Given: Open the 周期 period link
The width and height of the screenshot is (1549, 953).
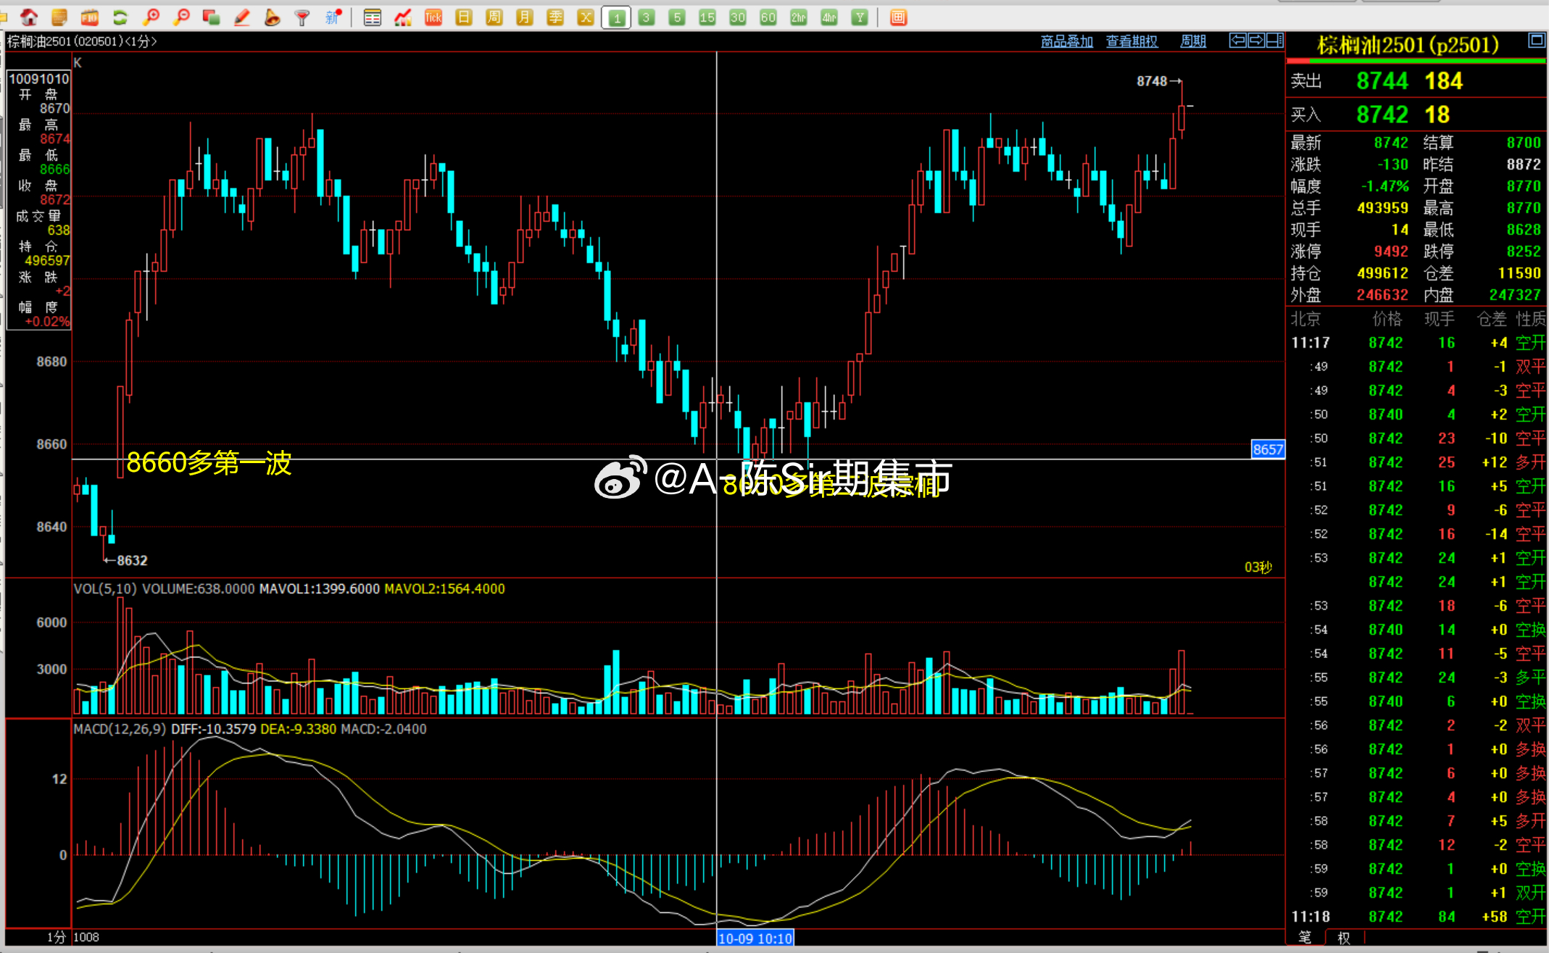Looking at the screenshot, I should (x=1193, y=41).
